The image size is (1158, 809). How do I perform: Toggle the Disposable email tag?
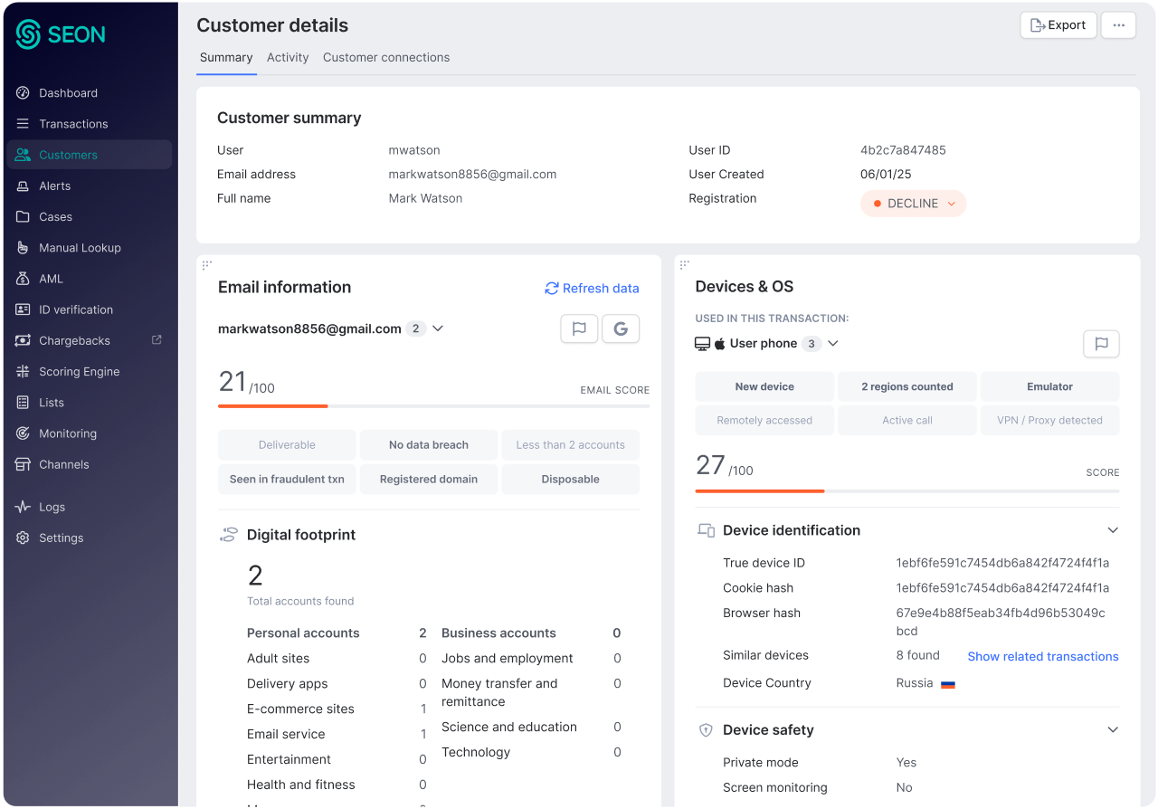(570, 480)
